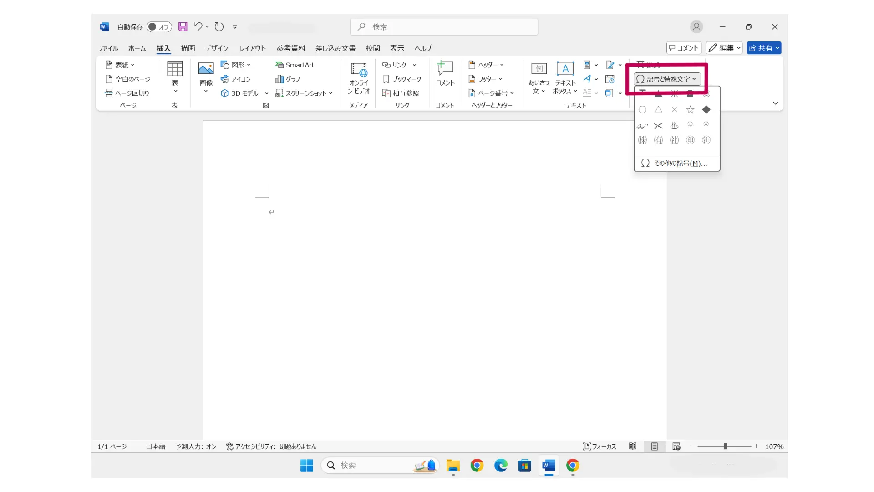The image size is (874, 492).
Task: Insert the smiling face symbol
Action: (x=690, y=124)
